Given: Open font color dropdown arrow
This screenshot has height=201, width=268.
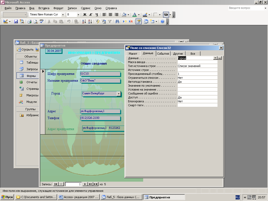Looking at the screenshot, I should [x=139, y=15].
